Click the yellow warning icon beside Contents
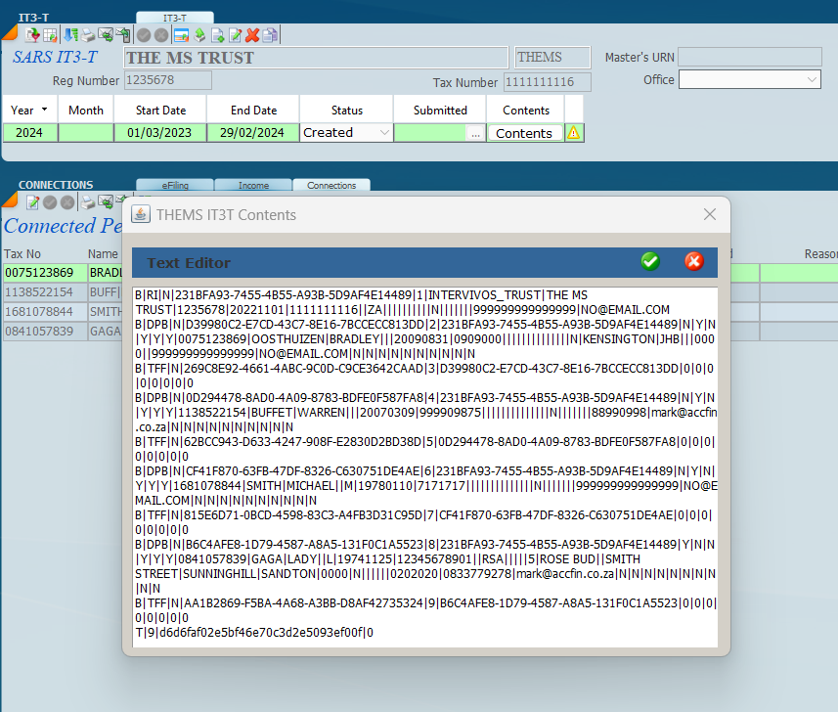This screenshot has height=712, width=838. pyautogui.click(x=574, y=133)
